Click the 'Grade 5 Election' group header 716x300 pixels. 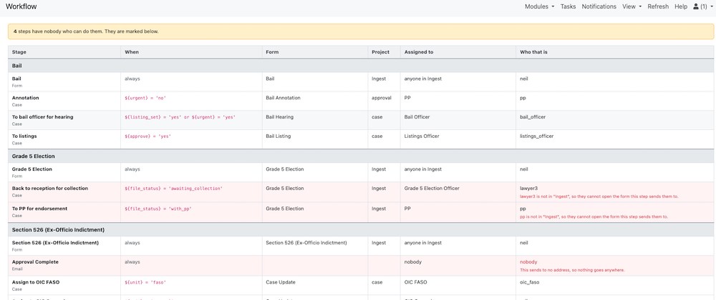(361, 156)
